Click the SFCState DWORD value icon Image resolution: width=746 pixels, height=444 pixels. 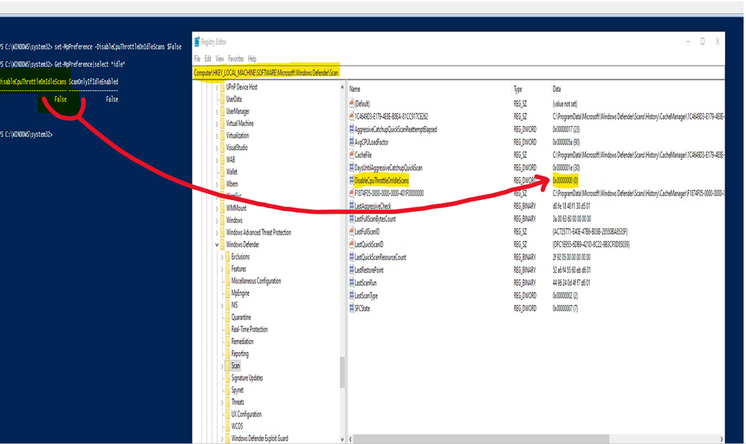[352, 309]
